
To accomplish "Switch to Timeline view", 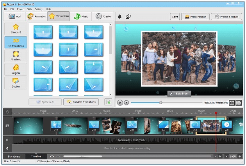I will click(x=36, y=156).
